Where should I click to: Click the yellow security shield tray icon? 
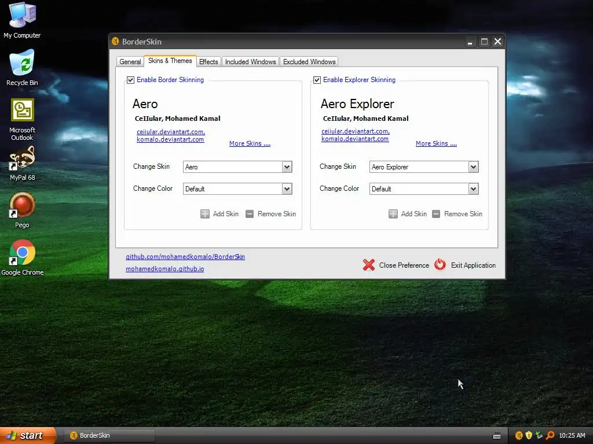[x=529, y=435]
